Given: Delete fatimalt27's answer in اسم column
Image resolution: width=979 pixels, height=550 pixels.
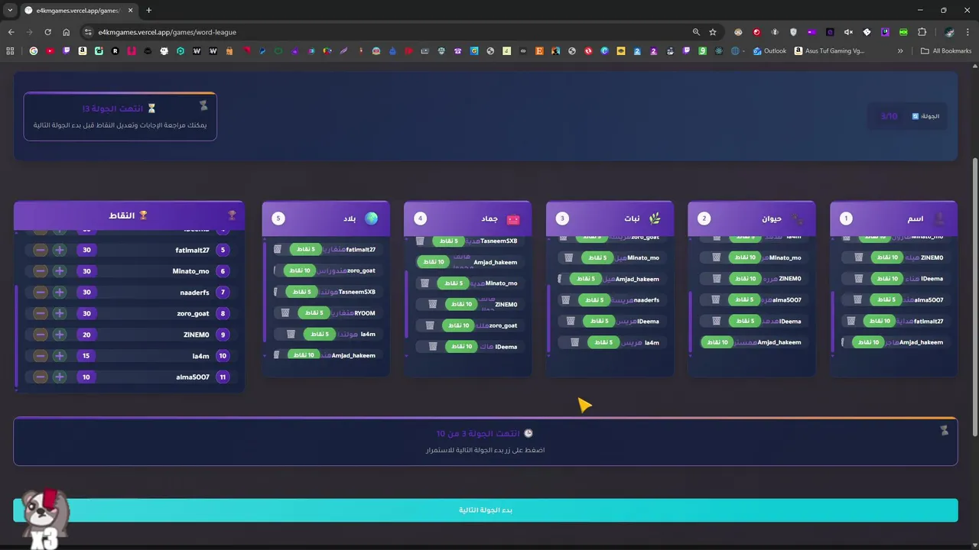Looking at the screenshot, I should pos(851,321).
